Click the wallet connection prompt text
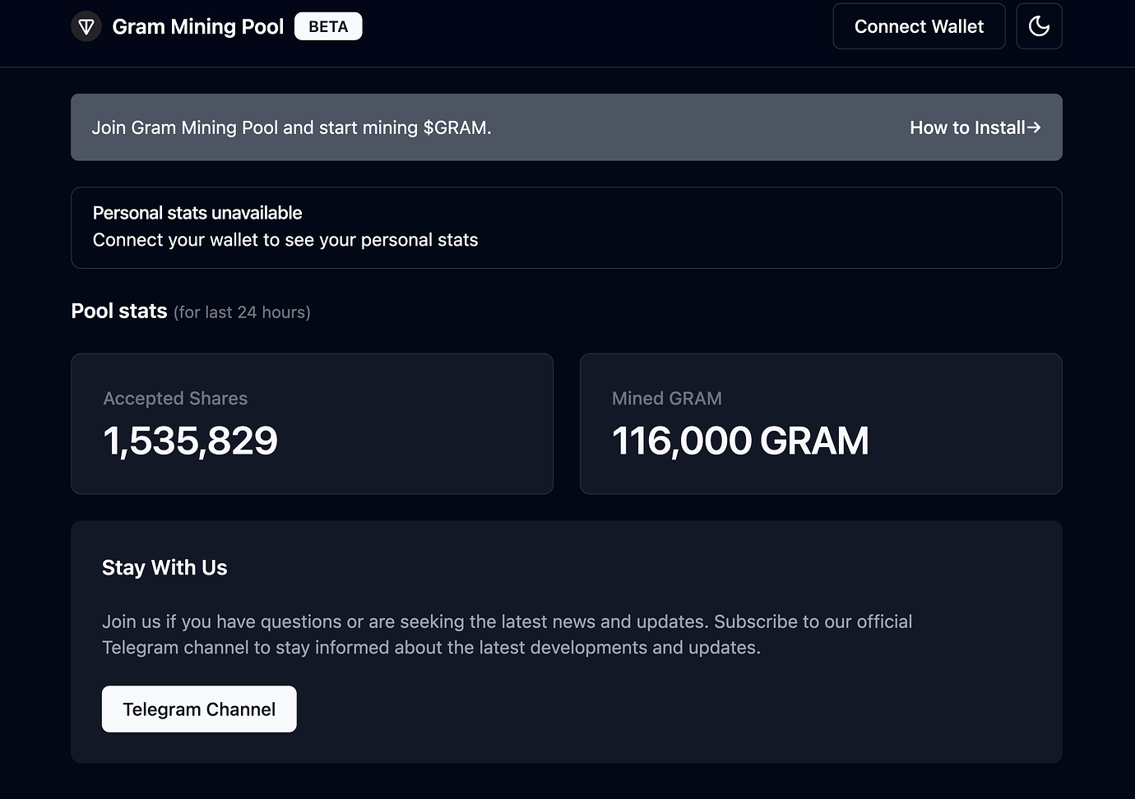 [285, 239]
